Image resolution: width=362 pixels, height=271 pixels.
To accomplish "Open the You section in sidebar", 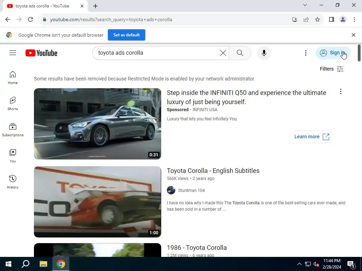I will [13, 156].
